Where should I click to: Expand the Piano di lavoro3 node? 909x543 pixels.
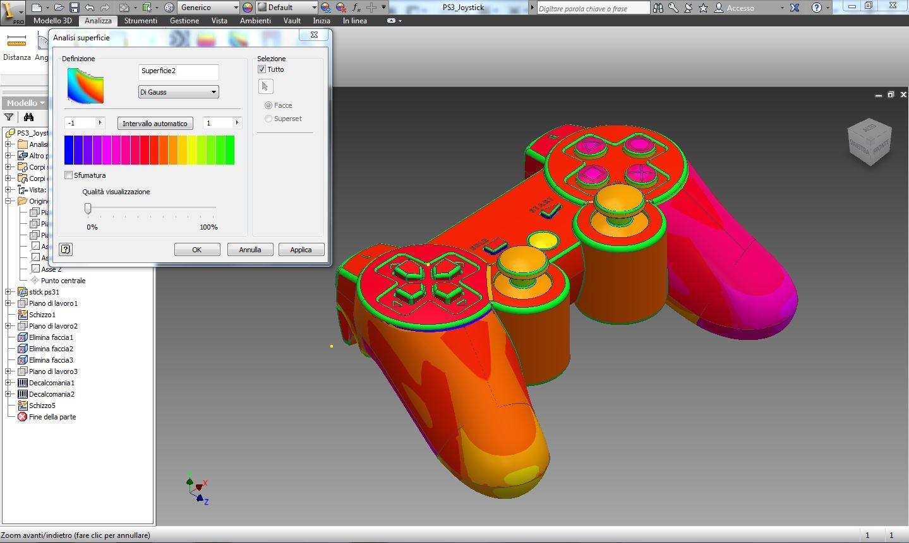(8, 371)
